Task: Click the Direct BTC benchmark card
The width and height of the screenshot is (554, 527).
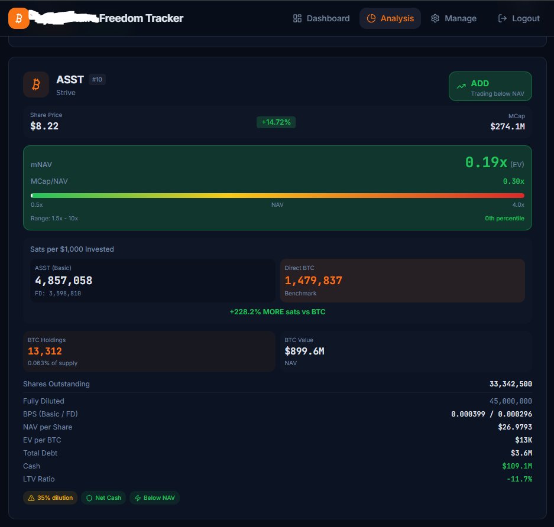Action: pos(403,281)
